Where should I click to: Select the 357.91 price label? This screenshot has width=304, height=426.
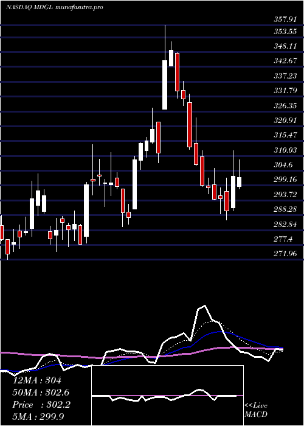click(x=285, y=19)
